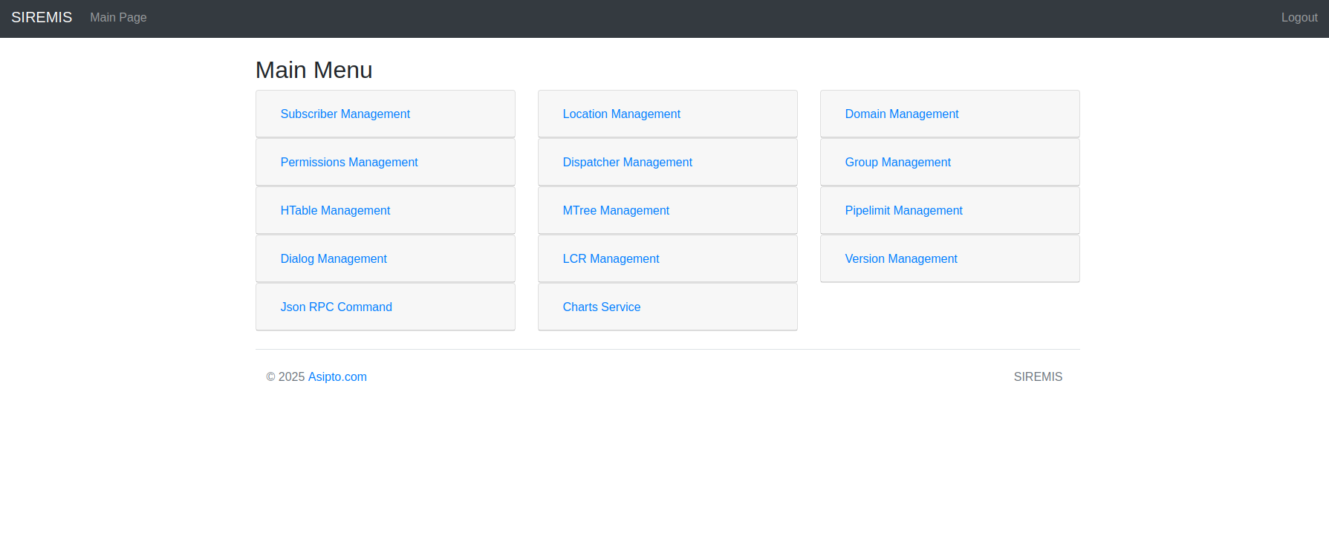The height and width of the screenshot is (545, 1329).
Task: Navigate to HTable Management
Action: (x=335, y=210)
